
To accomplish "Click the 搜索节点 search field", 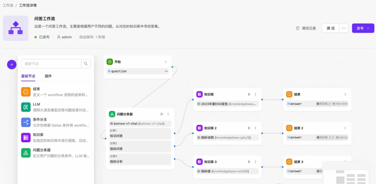I will click(51, 64).
